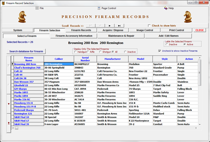Click the single red down arrow in side strip
Viewport: 210px width, 142px height.
(9, 104)
